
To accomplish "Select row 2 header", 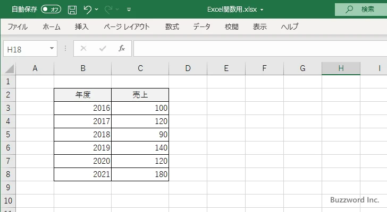I will point(8,95).
